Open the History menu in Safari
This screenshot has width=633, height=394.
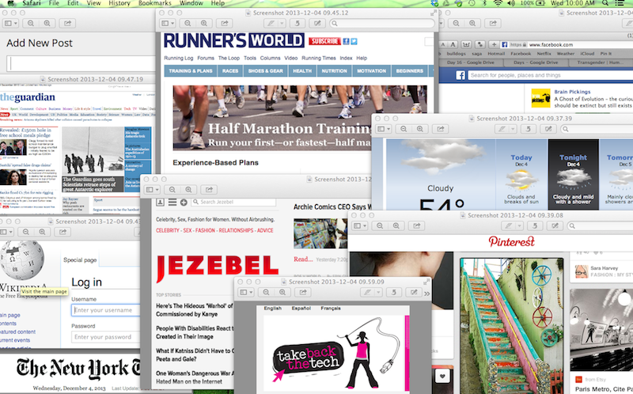pos(119,4)
